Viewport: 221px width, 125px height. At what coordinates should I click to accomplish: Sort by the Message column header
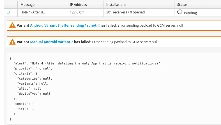[x=27, y=5]
